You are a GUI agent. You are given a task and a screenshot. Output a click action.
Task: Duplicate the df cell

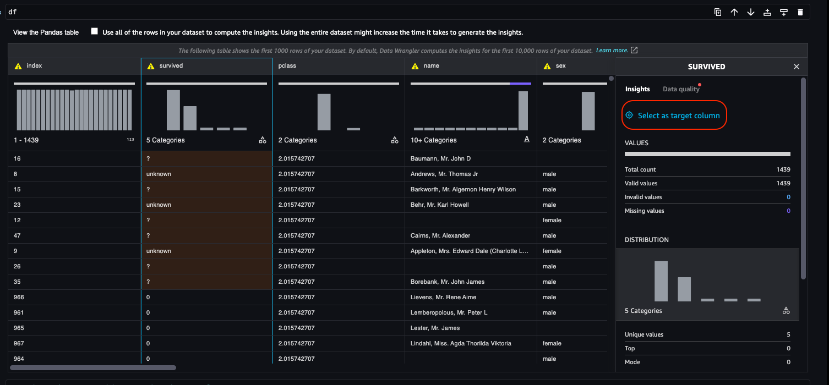pos(717,12)
